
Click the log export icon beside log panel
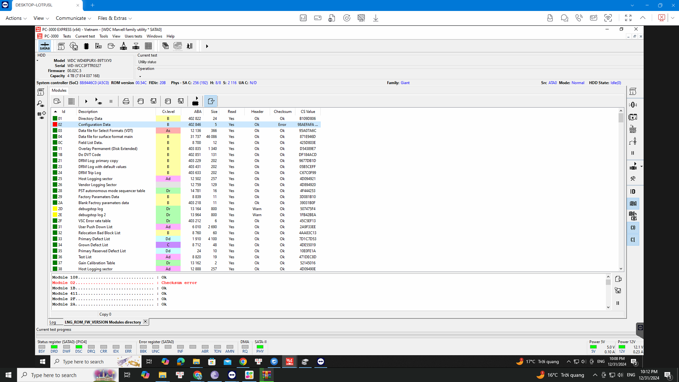point(618,279)
